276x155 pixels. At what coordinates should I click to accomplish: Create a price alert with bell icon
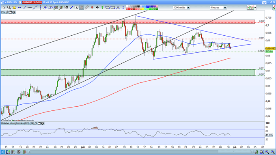tap(14, 8)
